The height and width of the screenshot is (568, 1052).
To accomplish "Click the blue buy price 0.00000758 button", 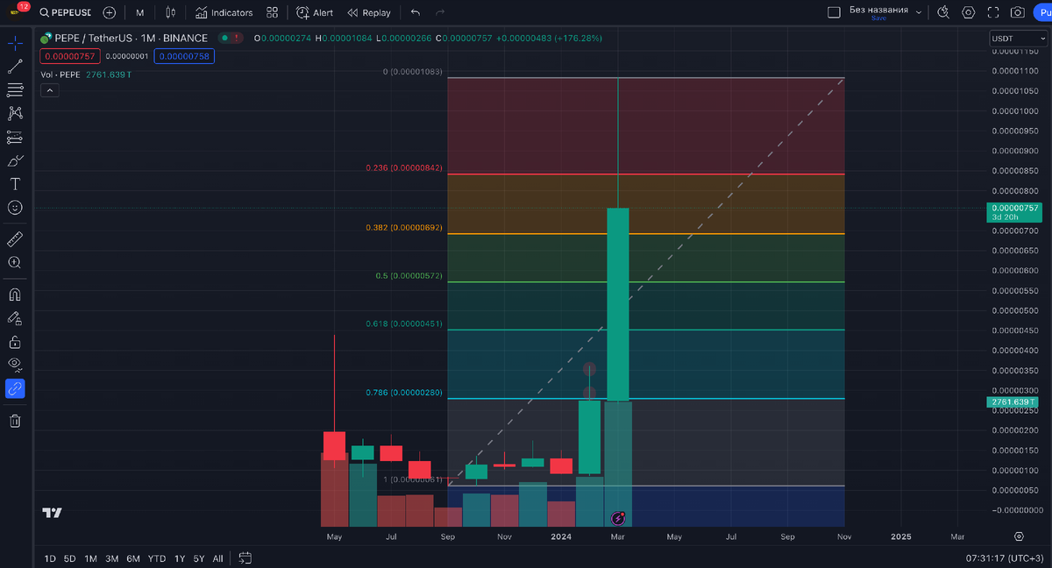I will pyautogui.click(x=183, y=56).
